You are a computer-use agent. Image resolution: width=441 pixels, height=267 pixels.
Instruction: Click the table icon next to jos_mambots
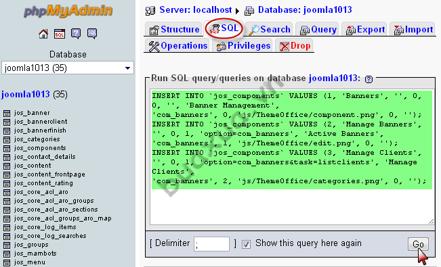(7, 253)
